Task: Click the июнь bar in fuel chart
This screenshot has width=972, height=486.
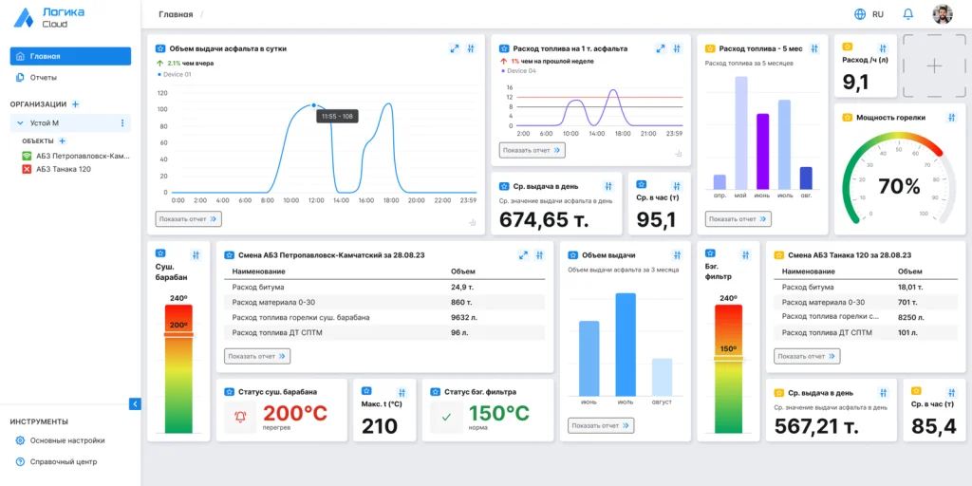Action: pos(762,151)
